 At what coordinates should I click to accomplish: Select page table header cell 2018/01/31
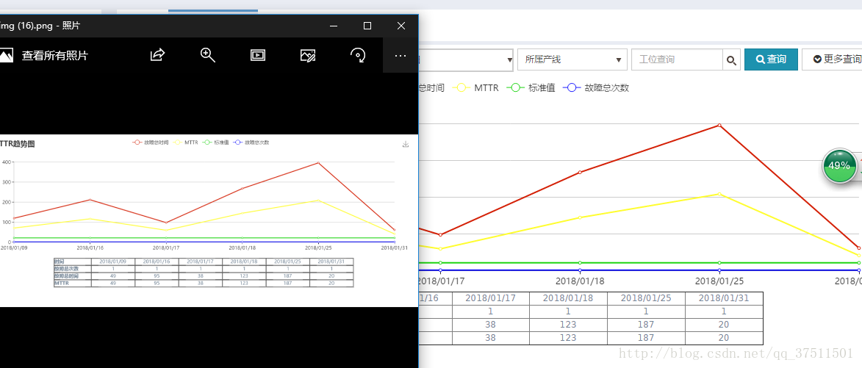pyautogui.click(x=723, y=299)
